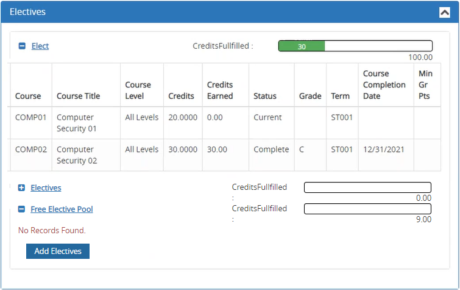Click the Add Electives button
The height and width of the screenshot is (290, 460).
coord(58,251)
